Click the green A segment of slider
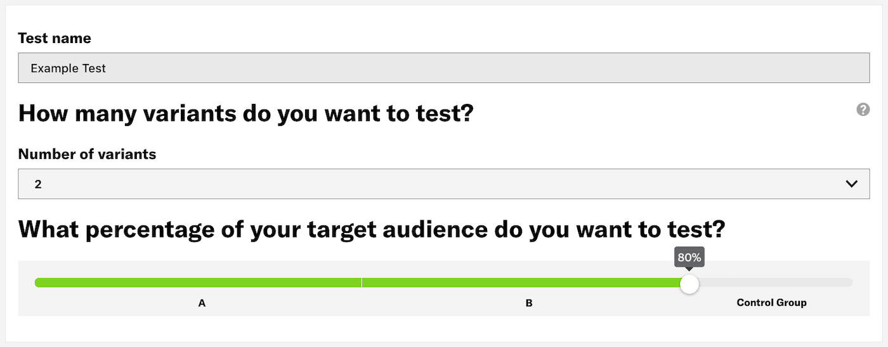The height and width of the screenshot is (347, 888). [198, 282]
